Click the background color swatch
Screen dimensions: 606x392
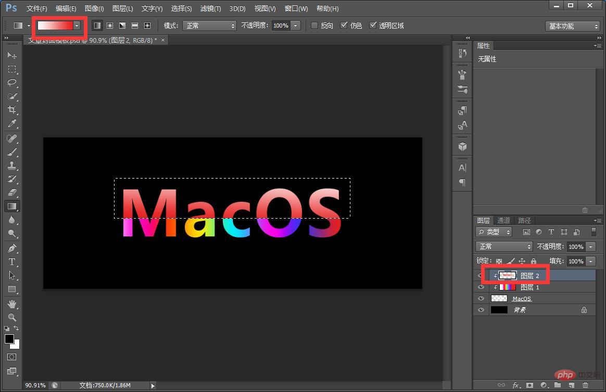[x=17, y=346]
